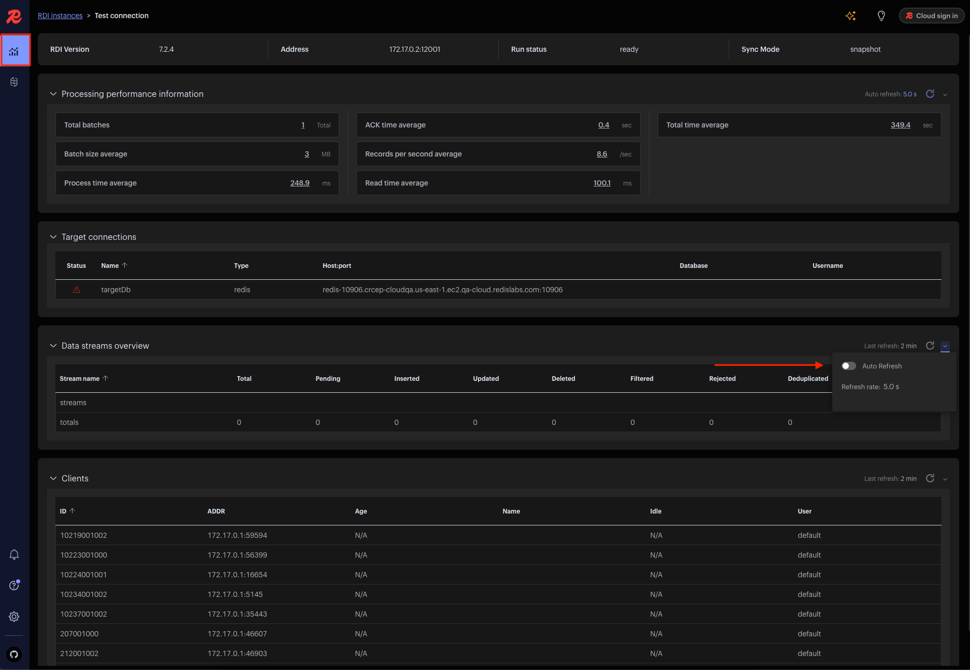
Task: Enable the Auto Refresh toggle
Action: (848, 366)
